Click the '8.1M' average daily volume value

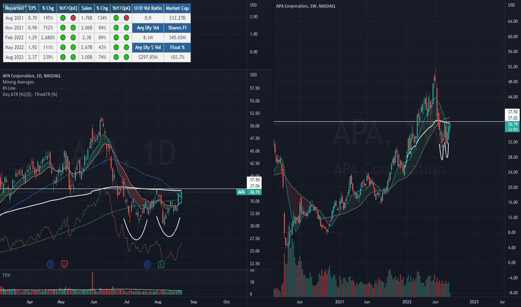pos(148,37)
